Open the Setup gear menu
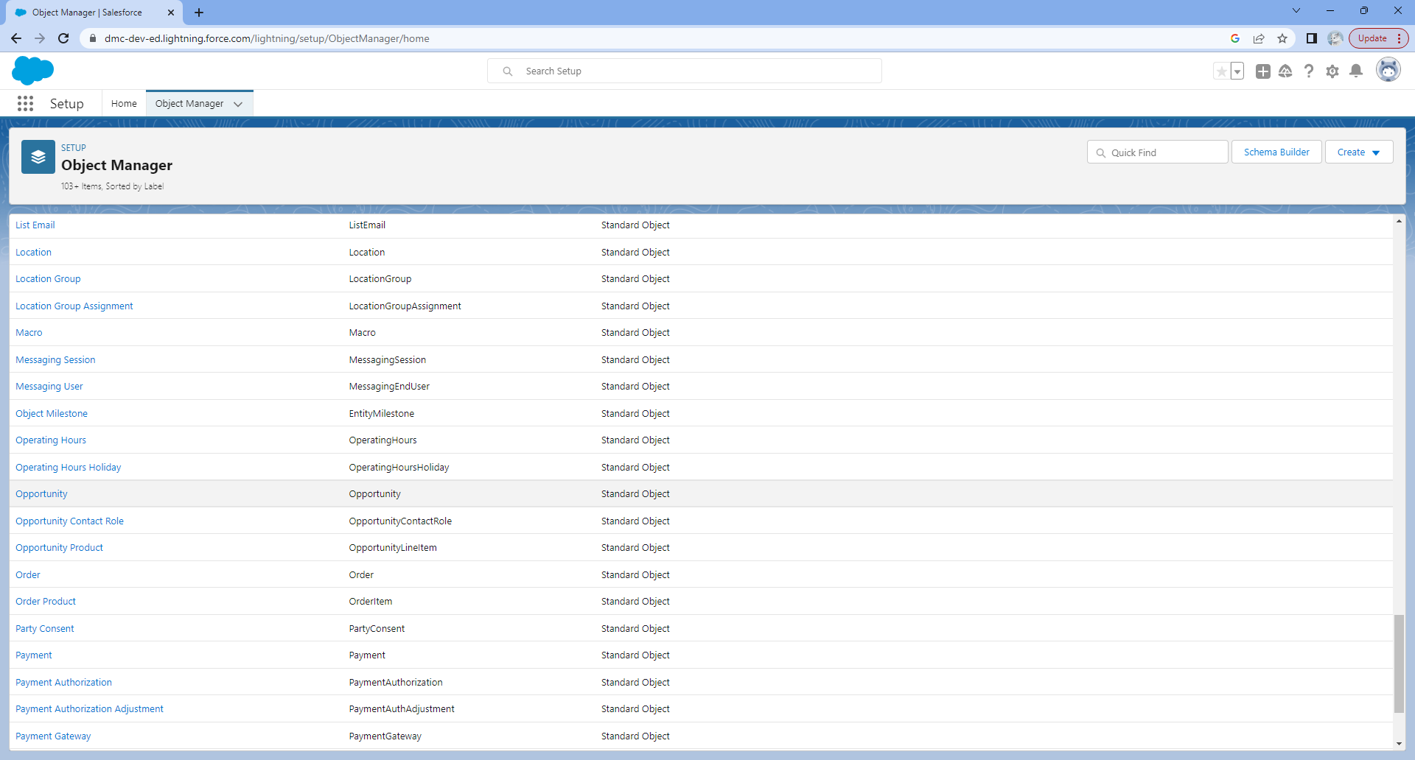Image resolution: width=1415 pixels, height=760 pixels. 1332,71
